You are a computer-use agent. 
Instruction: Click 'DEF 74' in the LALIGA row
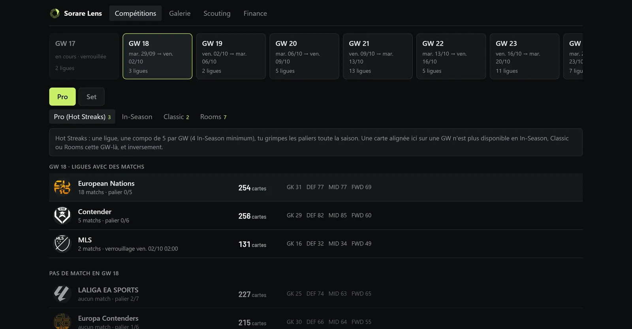click(315, 294)
